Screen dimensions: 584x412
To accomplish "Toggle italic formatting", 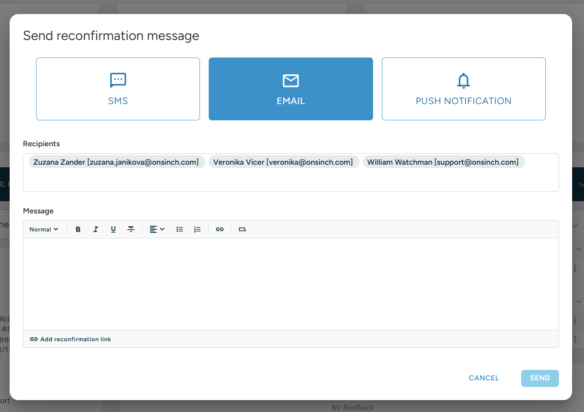I will tap(96, 229).
